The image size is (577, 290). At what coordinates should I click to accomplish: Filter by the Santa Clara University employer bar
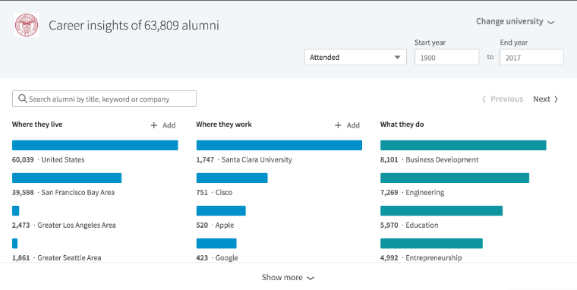tap(279, 145)
